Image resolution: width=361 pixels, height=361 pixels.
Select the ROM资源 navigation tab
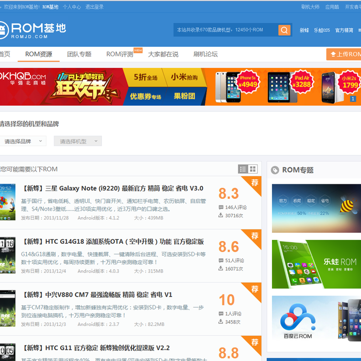39,54
